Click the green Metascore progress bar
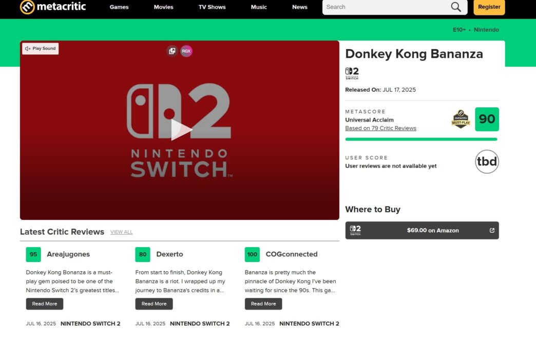The width and height of the screenshot is (536, 343). pyautogui.click(x=421, y=139)
